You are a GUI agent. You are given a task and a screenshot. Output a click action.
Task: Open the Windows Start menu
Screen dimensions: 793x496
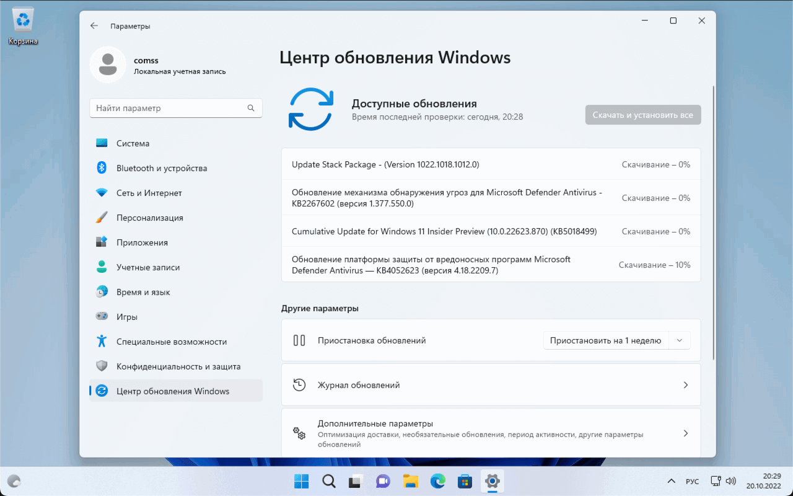tap(302, 481)
